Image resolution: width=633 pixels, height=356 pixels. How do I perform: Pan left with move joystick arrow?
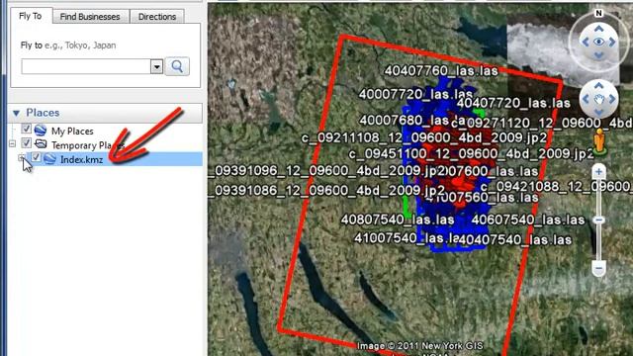(x=586, y=99)
